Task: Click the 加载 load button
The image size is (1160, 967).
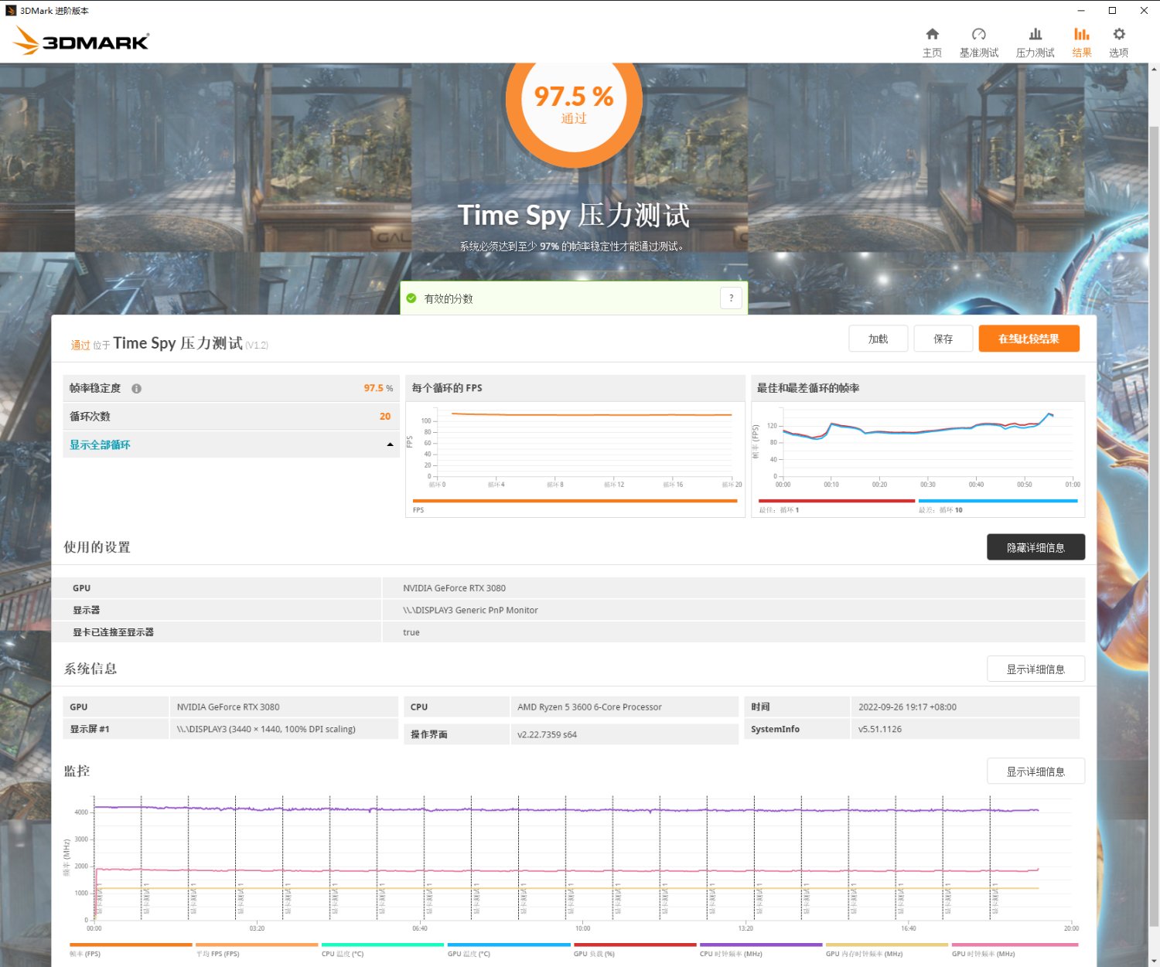Action: click(878, 339)
